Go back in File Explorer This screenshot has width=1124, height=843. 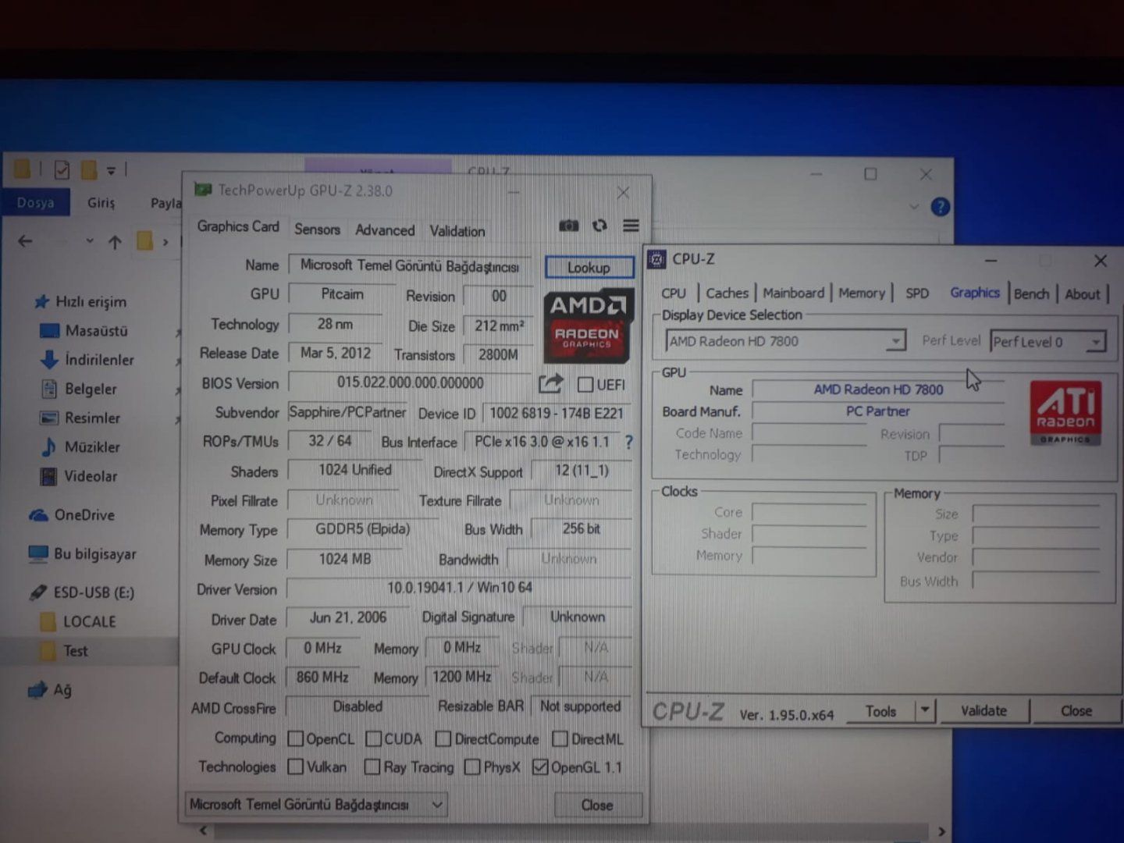pyautogui.click(x=26, y=241)
